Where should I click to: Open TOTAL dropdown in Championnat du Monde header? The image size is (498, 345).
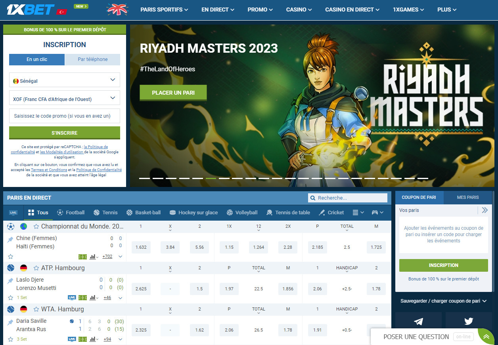(x=347, y=228)
